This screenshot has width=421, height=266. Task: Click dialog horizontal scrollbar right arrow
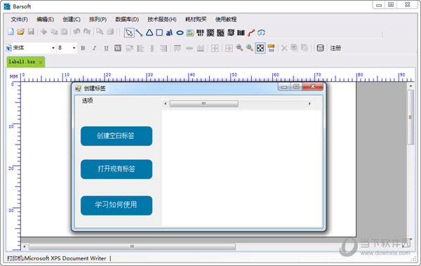tap(309, 103)
